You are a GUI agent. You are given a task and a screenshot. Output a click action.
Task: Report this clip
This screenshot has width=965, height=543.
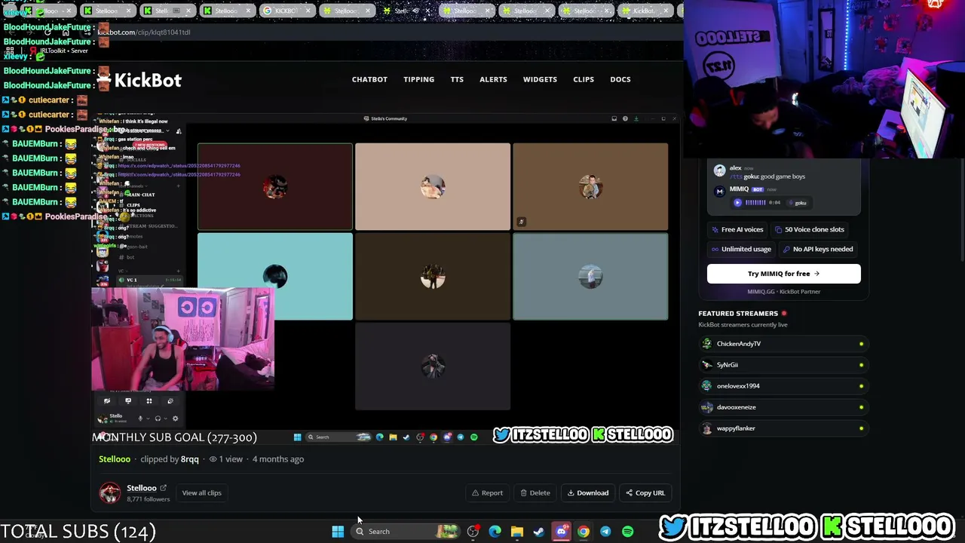487,493
